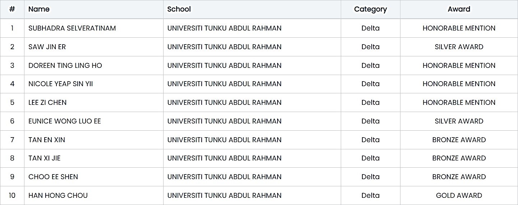This screenshot has width=518, height=205.
Task: Click the School column header
Action: [x=179, y=9]
